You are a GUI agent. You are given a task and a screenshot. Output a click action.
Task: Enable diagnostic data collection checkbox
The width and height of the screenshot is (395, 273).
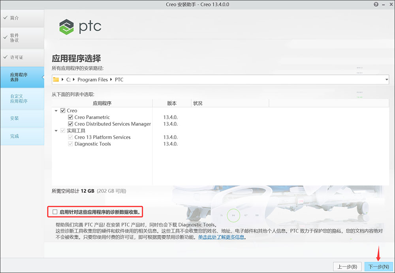55,212
